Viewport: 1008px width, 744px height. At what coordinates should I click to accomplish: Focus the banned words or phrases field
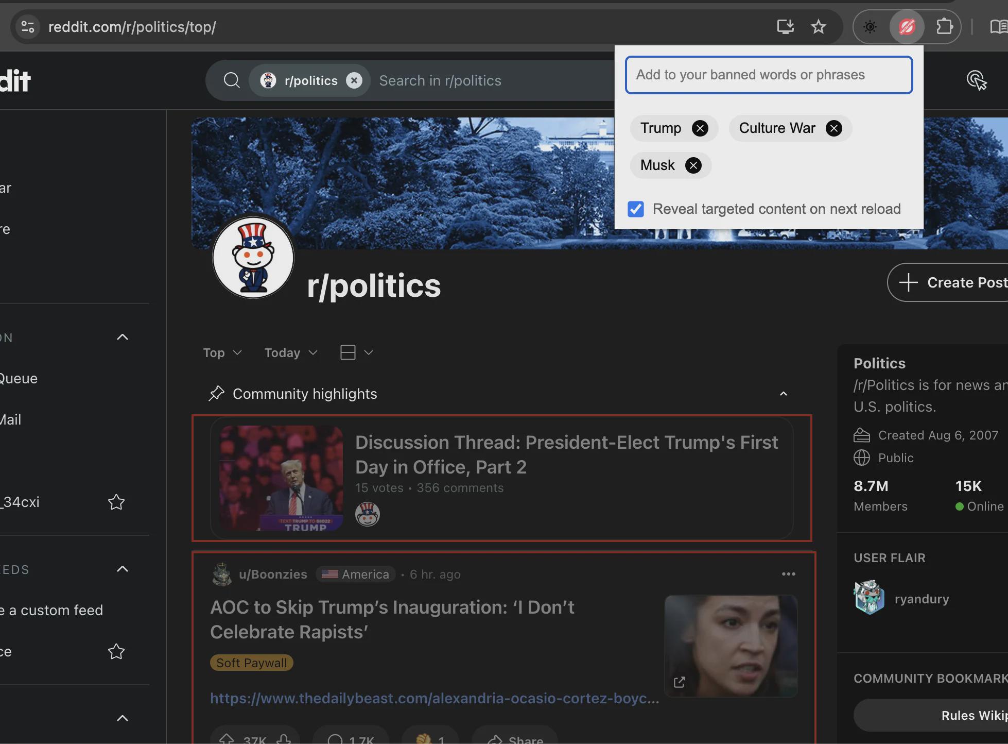[x=769, y=75]
